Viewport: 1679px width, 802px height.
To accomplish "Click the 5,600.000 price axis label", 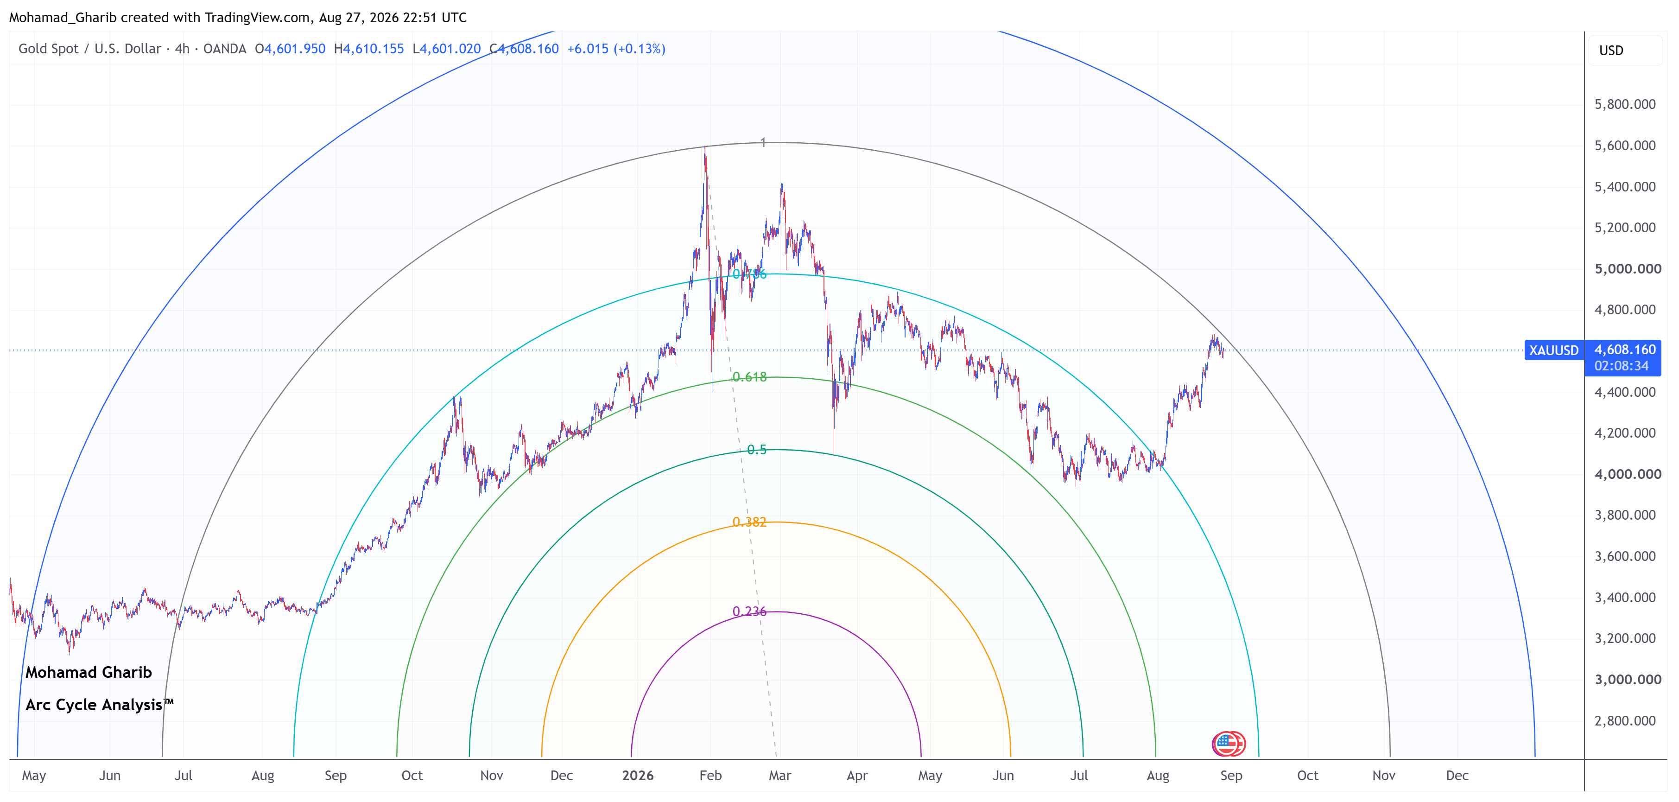I will click(x=1625, y=146).
